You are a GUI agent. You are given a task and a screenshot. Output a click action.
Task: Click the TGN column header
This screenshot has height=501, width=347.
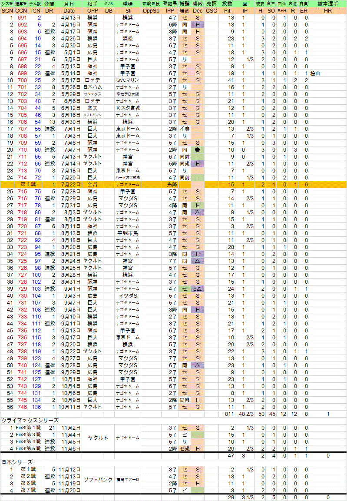tap(35, 11)
